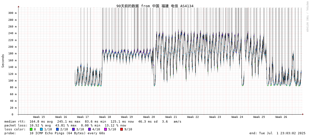Viewport: 310px width, 137px height.
Task: Select the 'Week 22' axis label
Action: (x=193, y=117)
